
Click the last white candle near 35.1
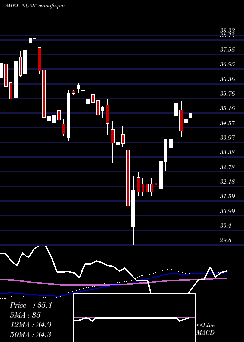point(191,116)
